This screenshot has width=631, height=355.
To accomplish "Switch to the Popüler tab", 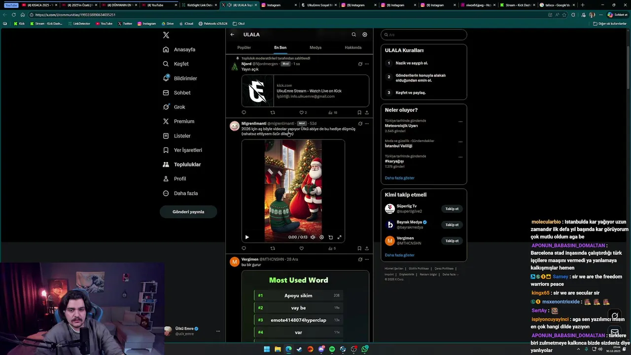I will [x=244, y=47].
